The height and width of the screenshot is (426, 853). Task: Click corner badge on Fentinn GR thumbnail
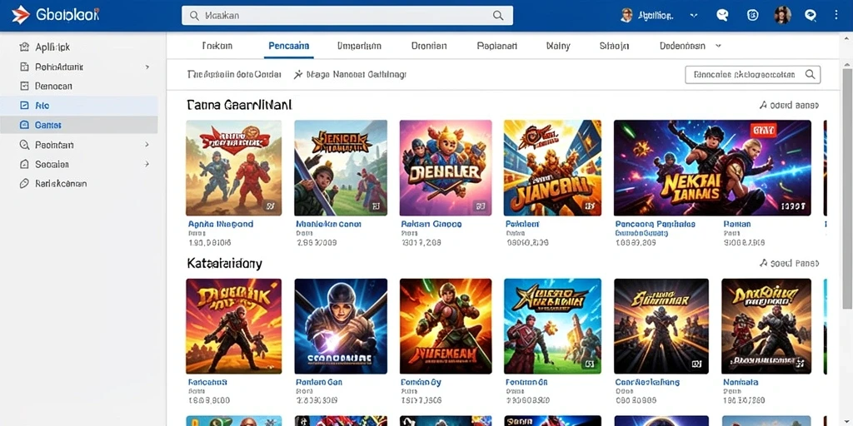coord(588,364)
